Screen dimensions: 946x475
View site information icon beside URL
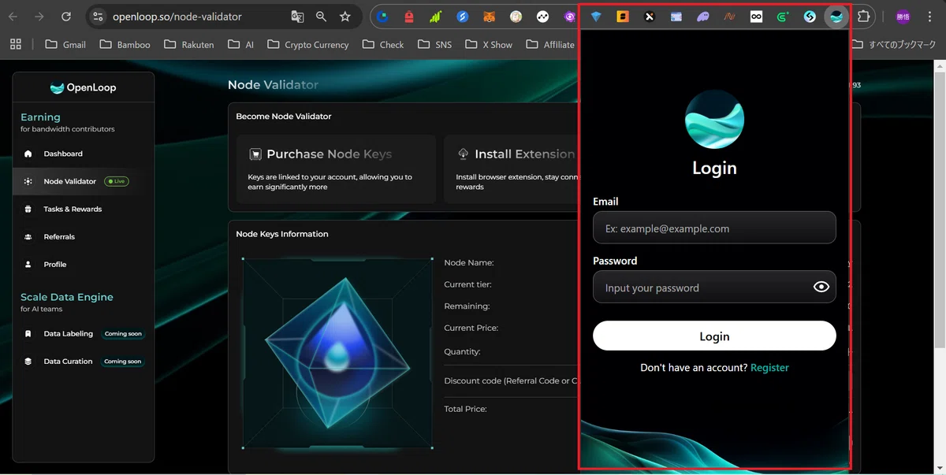[x=97, y=17]
